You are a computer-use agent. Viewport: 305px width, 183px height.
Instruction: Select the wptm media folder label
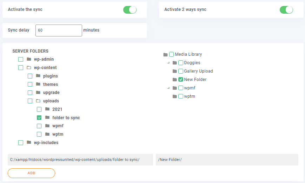(189, 96)
